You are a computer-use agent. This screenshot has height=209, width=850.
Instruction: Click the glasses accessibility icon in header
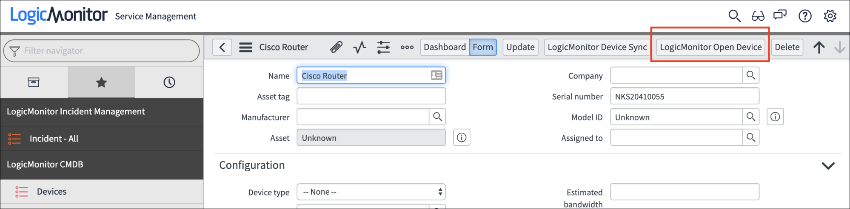[x=758, y=16]
